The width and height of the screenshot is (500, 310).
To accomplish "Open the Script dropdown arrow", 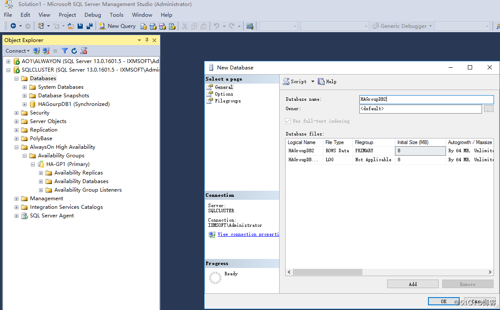I will [312, 81].
